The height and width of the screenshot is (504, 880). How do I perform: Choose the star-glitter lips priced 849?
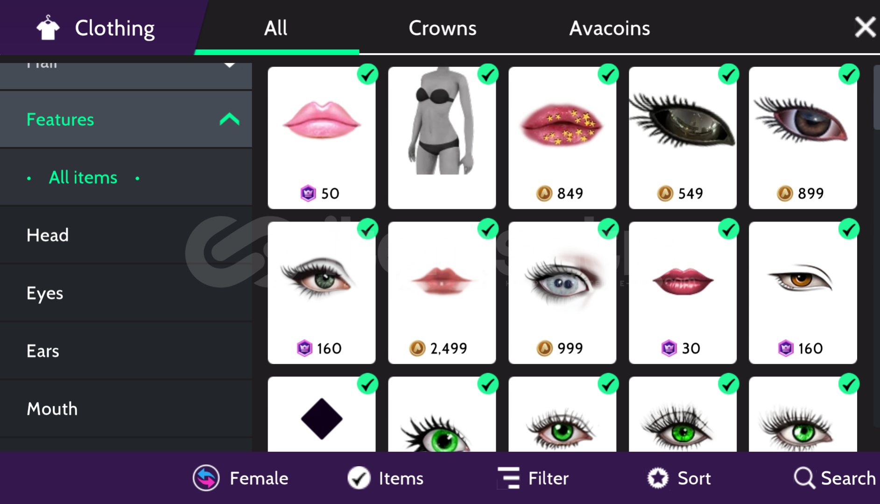click(x=562, y=137)
